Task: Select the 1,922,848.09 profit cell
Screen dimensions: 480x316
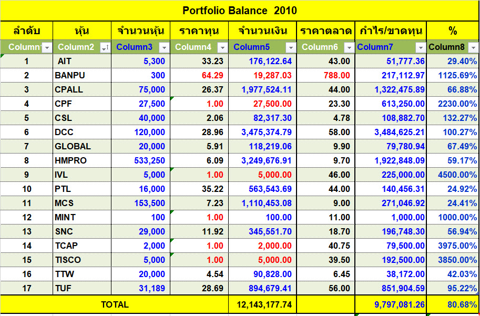Action: (391, 160)
